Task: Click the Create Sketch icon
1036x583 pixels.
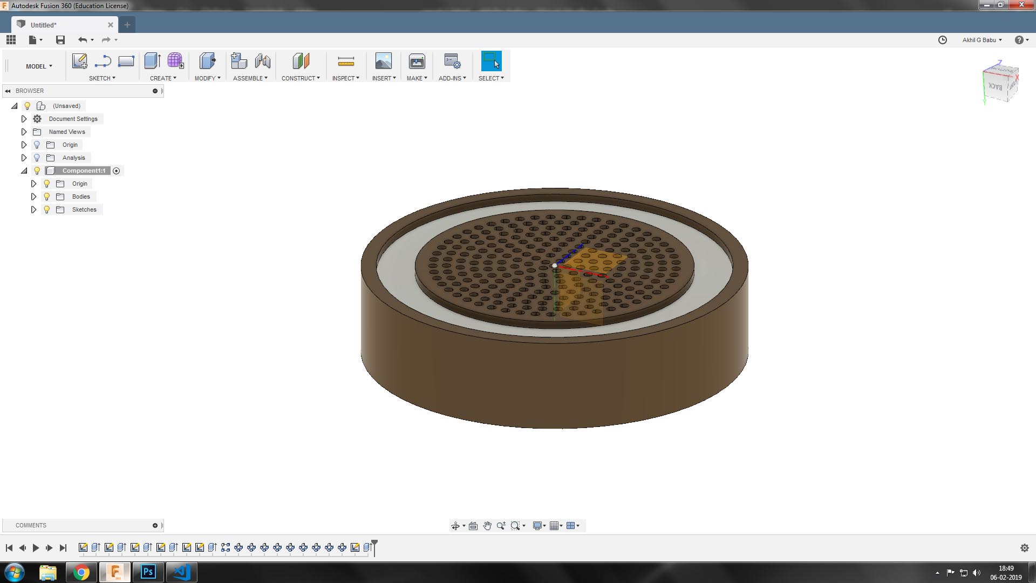Action: pos(80,61)
